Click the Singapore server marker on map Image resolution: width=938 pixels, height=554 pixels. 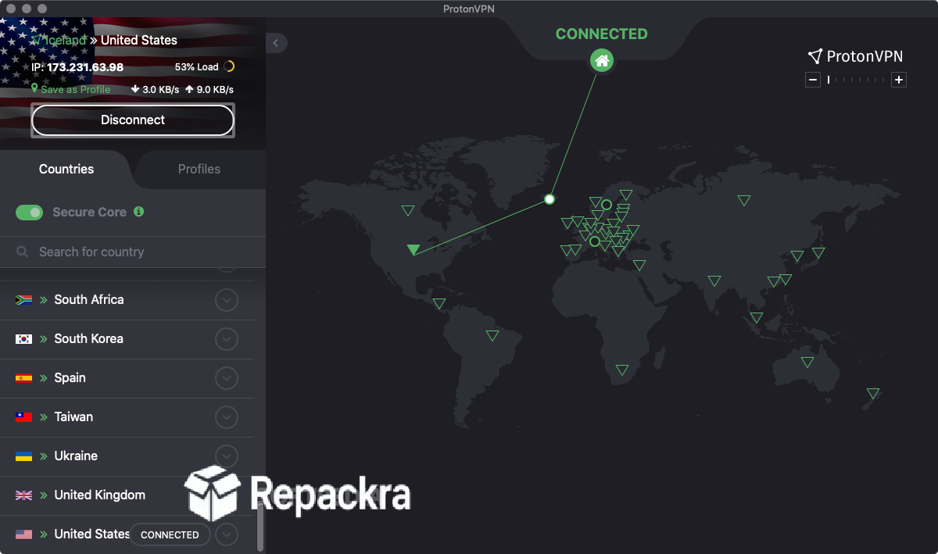(757, 317)
